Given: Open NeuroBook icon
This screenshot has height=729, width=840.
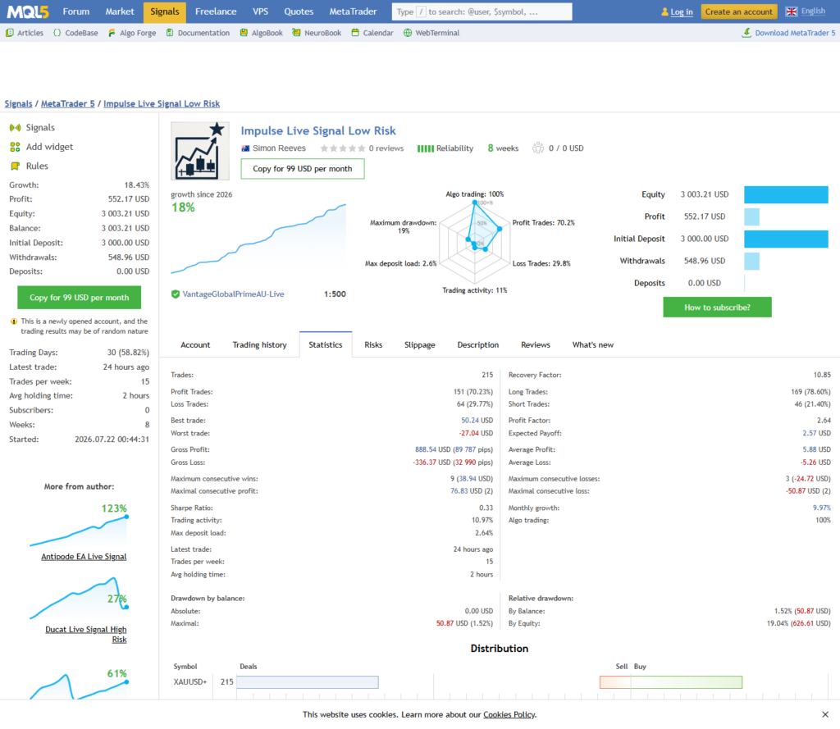Looking at the screenshot, I should [x=296, y=33].
